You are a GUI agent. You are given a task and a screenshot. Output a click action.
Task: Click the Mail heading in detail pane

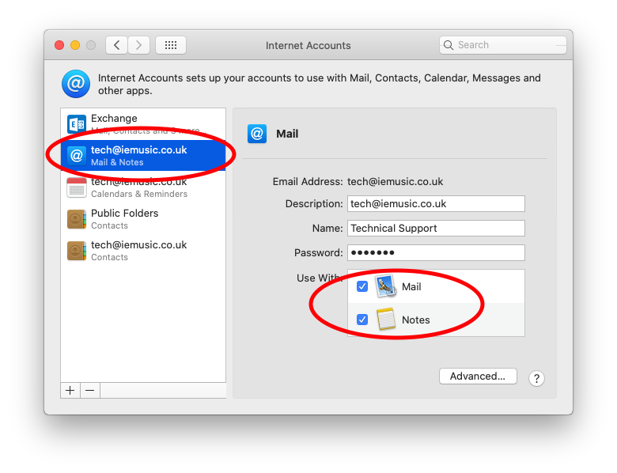point(287,134)
